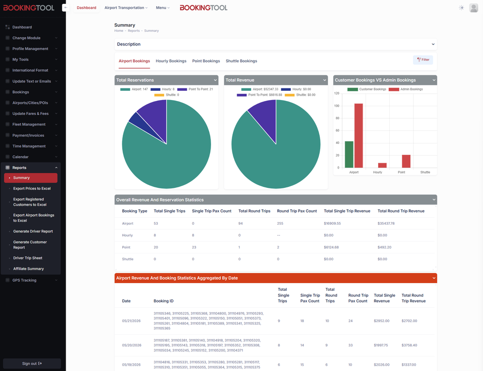Open Driver Trip Sheet
The image size is (483, 371).
pos(28,258)
